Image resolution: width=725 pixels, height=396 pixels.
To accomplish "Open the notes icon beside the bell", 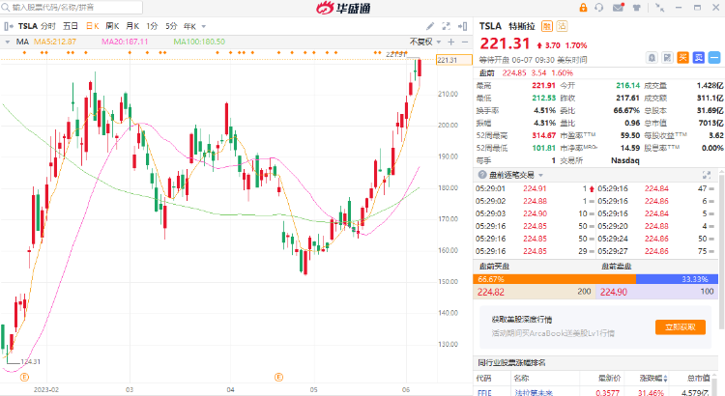I will [x=667, y=58].
